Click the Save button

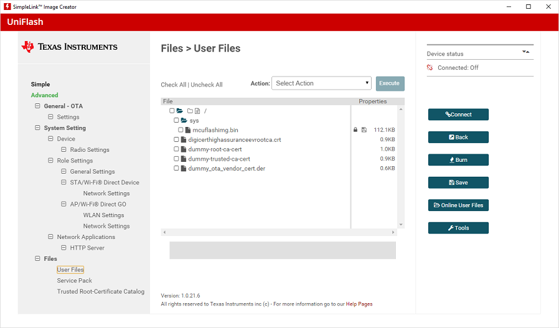point(458,182)
